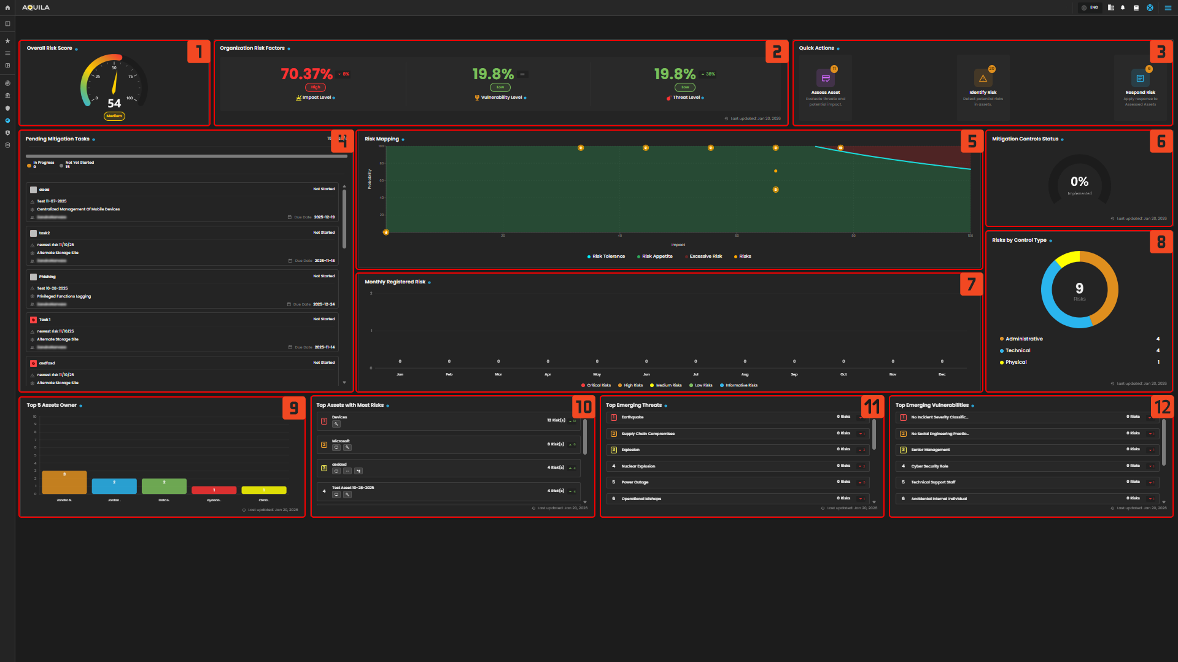The width and height of the screenshot is (1178, 662).
Task: Toggle the Excessive Risk legend entry
Action: [x=705, y=256]
